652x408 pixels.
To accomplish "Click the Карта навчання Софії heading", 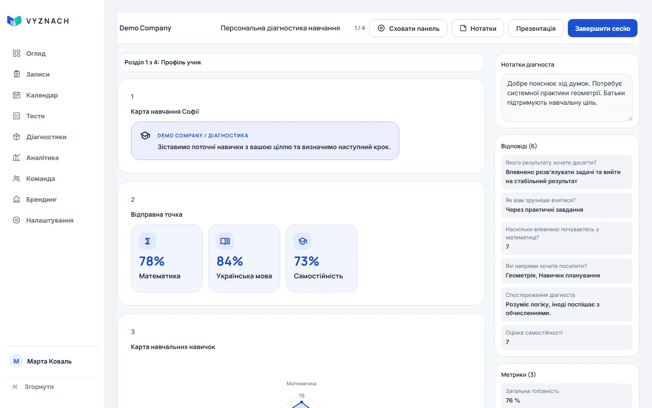I will (x=165, y=112).
